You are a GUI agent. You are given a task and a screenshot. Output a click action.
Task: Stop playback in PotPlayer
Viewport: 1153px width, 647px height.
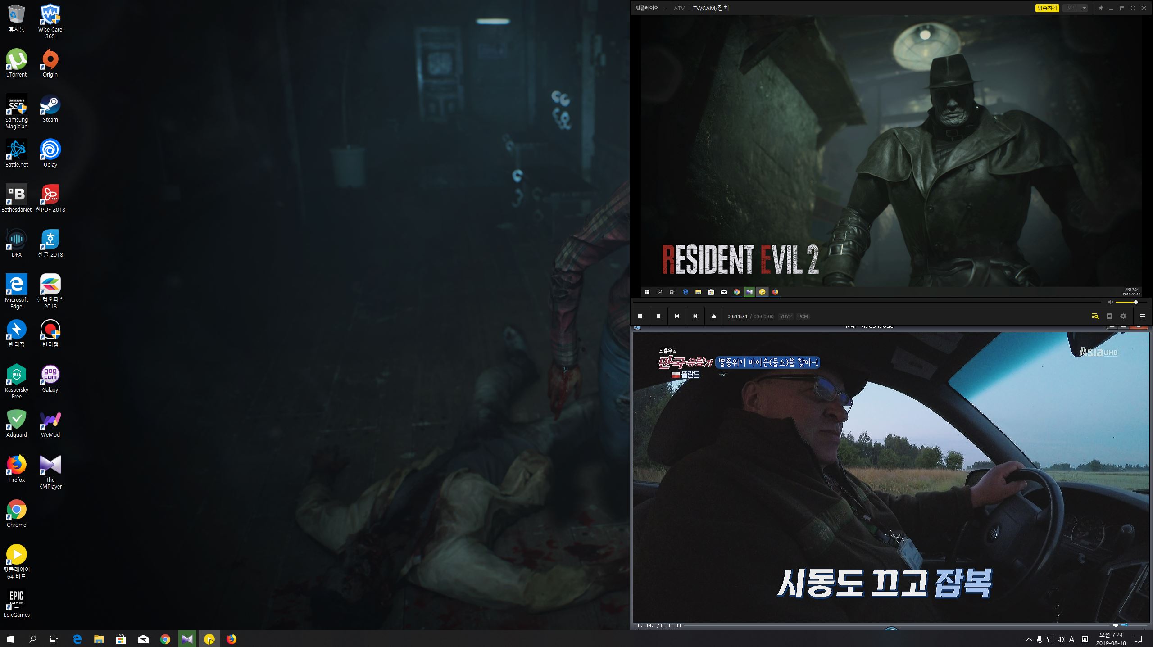point(658,316)
